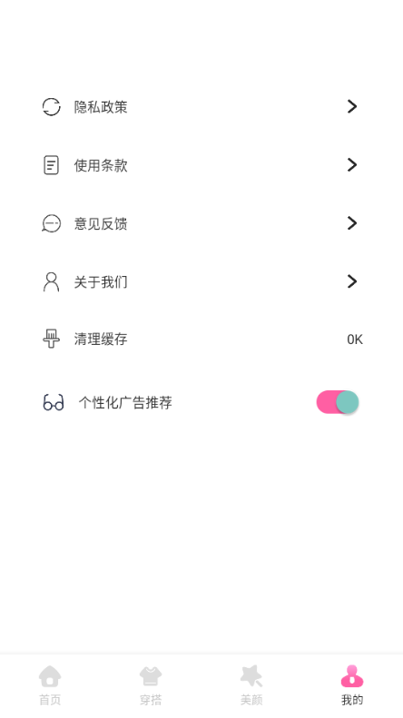
Task: Switch to the 穿搭 tab label
Action: click(151, 700)
